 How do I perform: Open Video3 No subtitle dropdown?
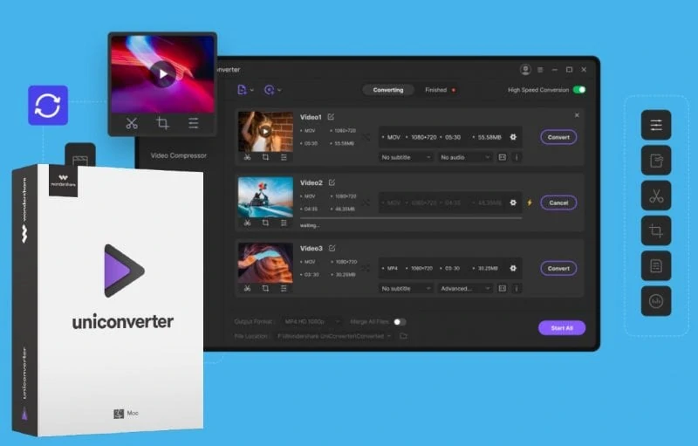coord(406,288)
